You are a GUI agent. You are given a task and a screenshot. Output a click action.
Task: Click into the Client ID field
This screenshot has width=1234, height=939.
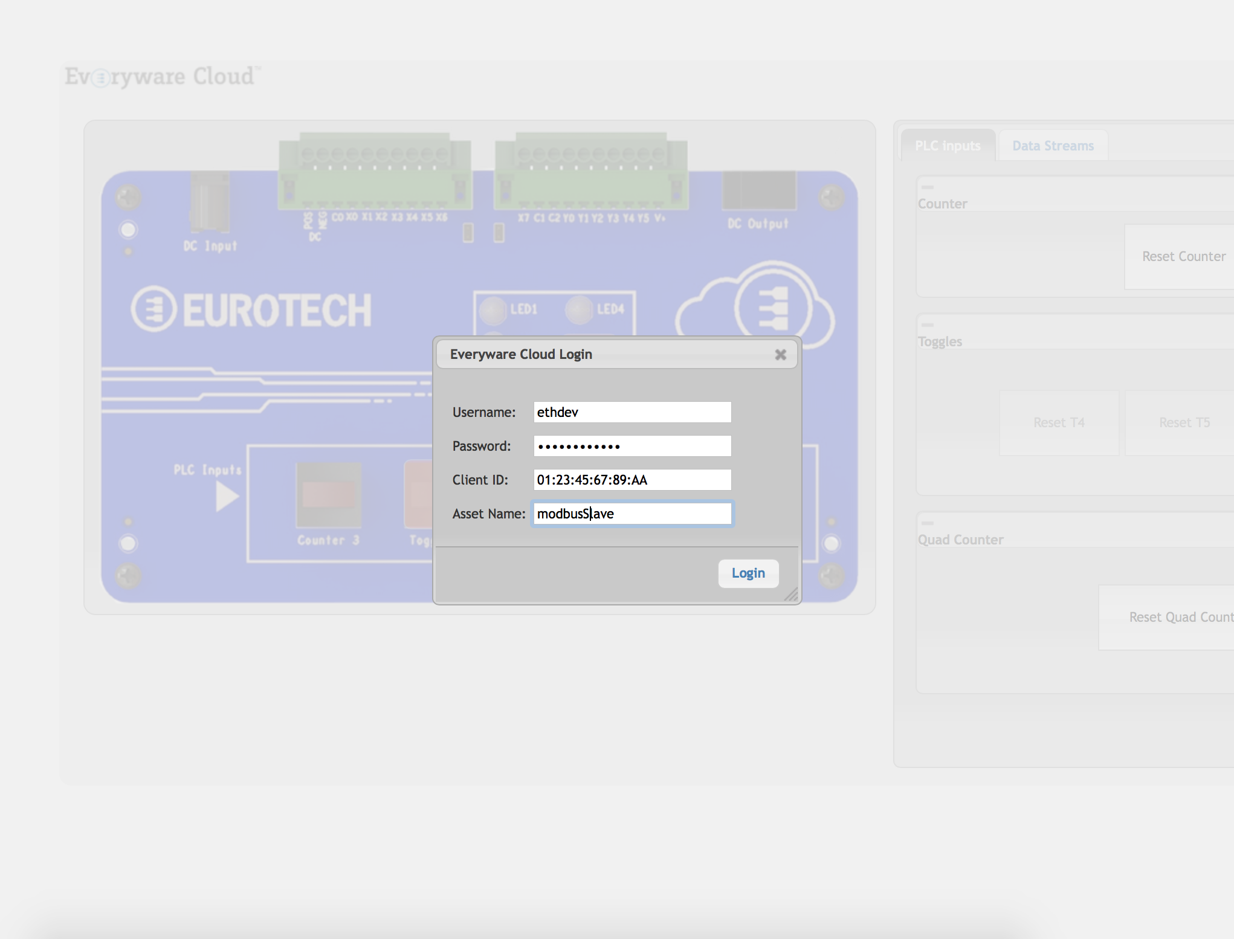click(632, 480)
